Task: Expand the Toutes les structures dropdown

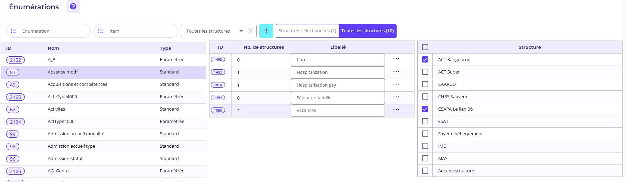Action: 241,31
